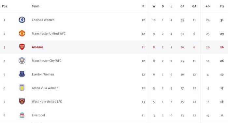228x123 pixels.
Task: Click the Manchester City WFC team name
Action: click(x=47, y=61)
